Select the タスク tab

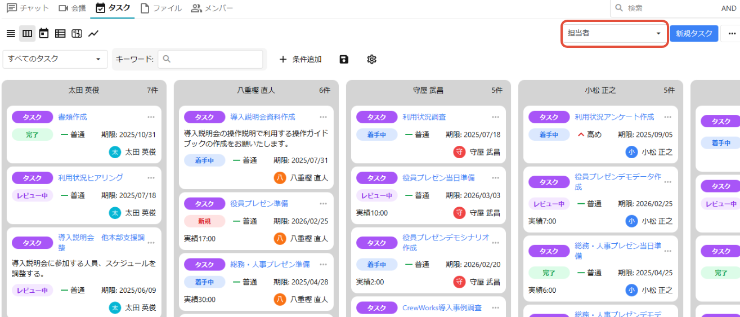pos(113,8)
